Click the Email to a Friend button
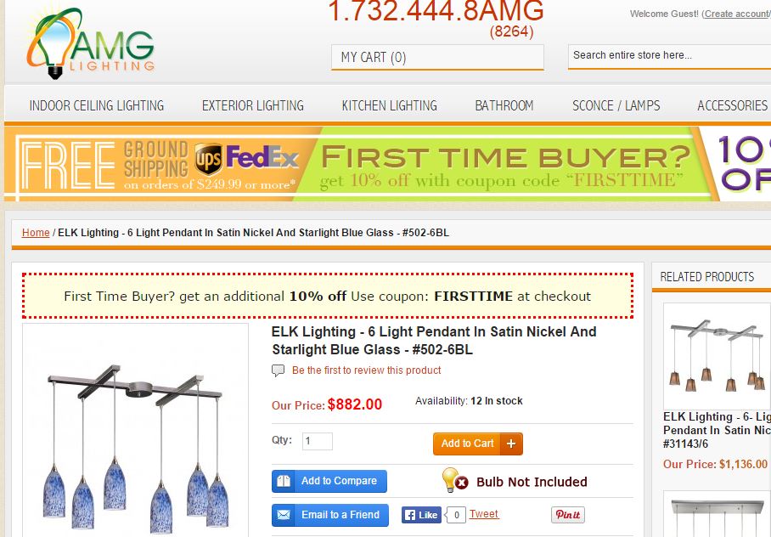771x537 pixels. 330,515
